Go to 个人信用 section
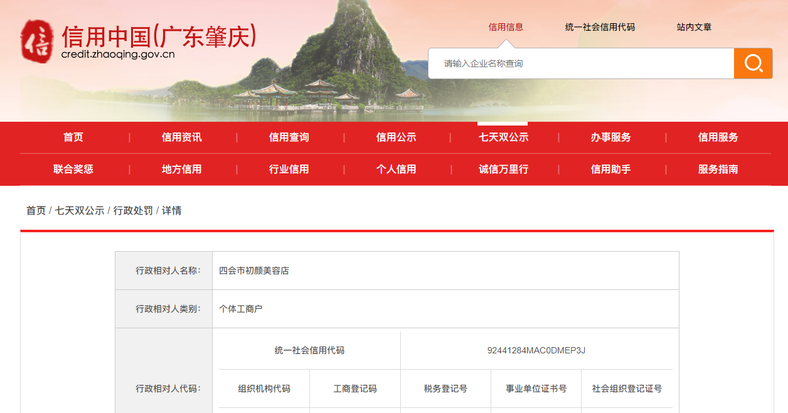This screenshot has height=413, width=788. (396, 169)
